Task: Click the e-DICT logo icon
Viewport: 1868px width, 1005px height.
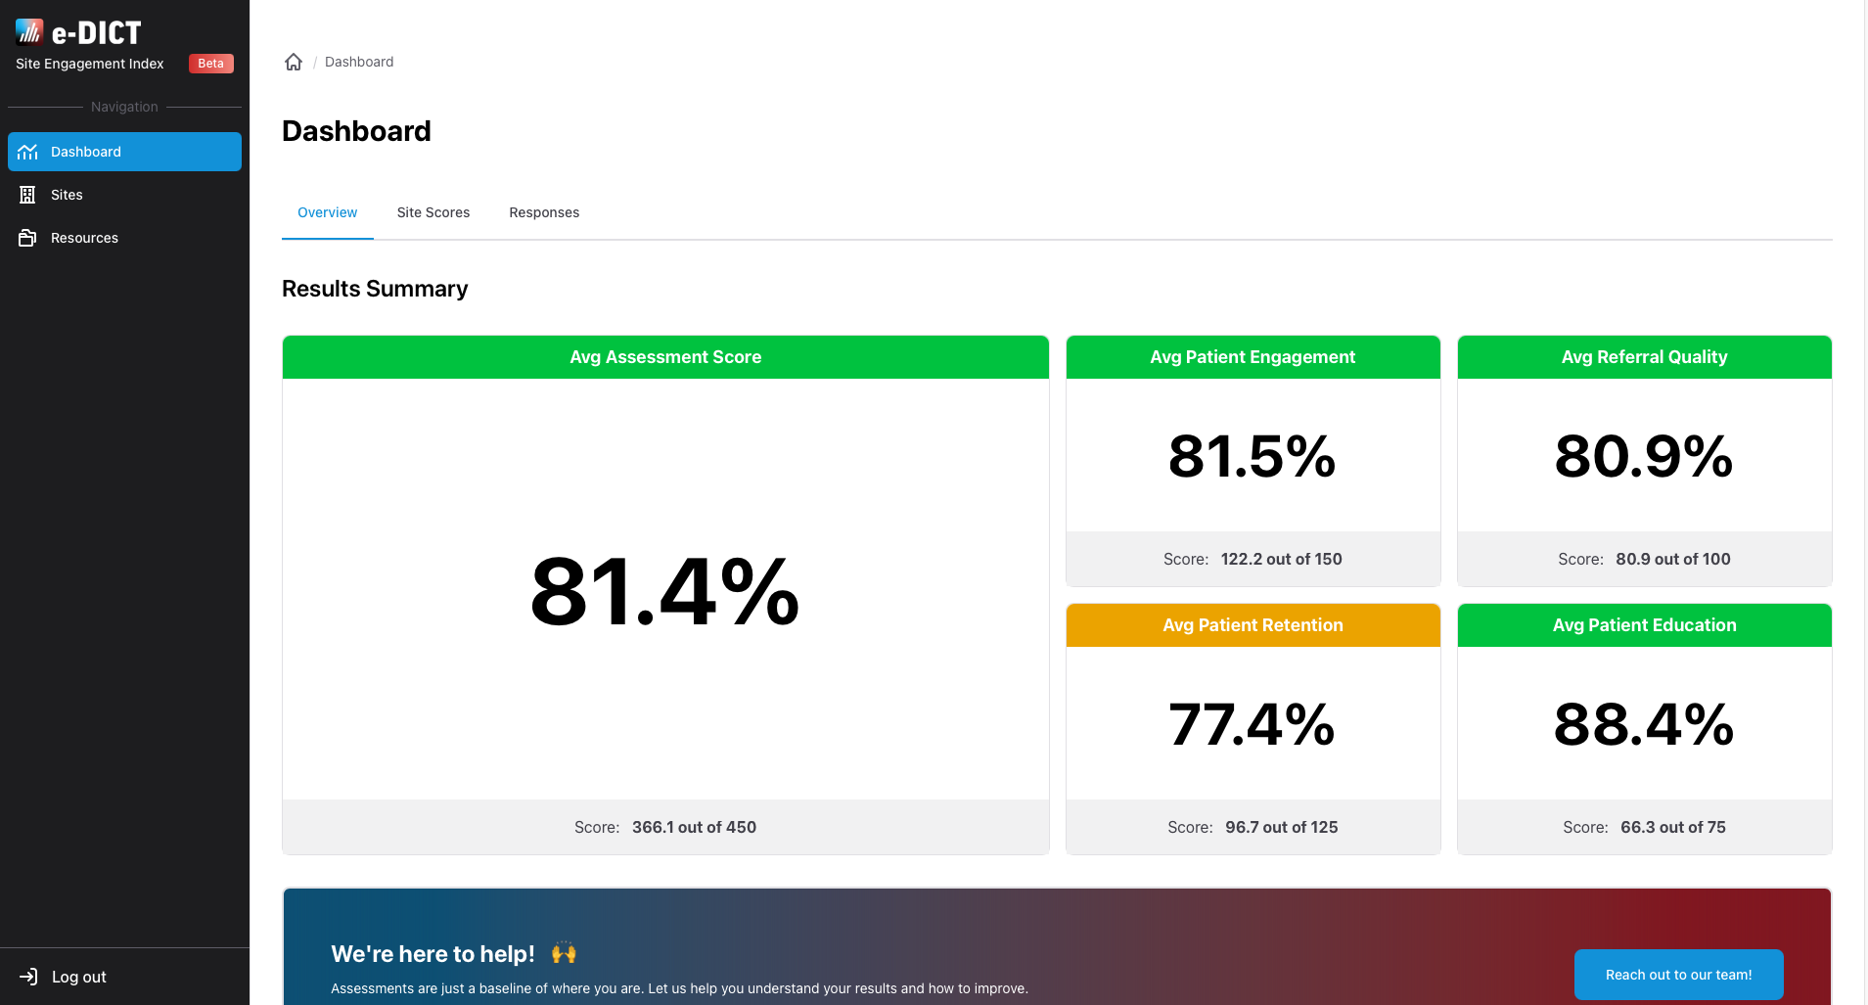Action: pyautogui.click(x=29, y=32)
